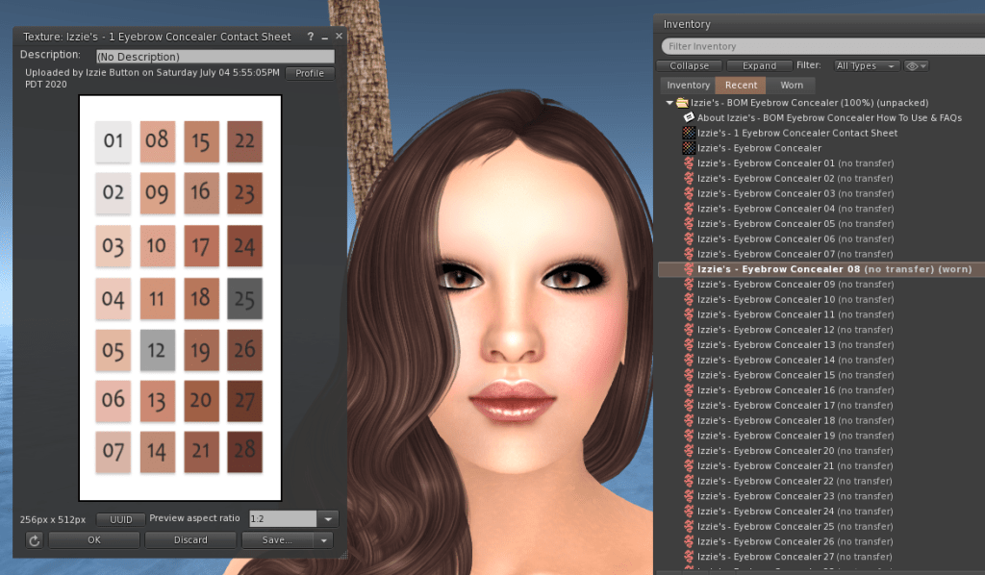Refresh the texture preview with the reload icon
This screenshot has width=985, height=575.
click(34, 539)
